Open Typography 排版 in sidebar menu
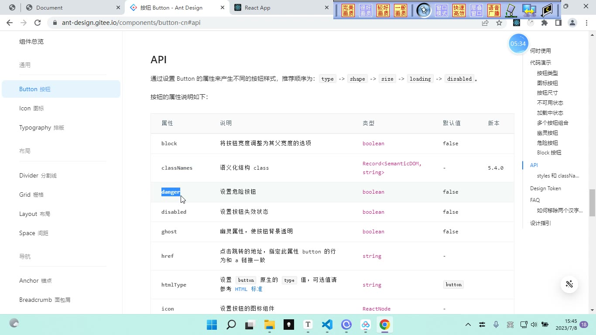The image size is (596, 335). (x=41, y=127)
